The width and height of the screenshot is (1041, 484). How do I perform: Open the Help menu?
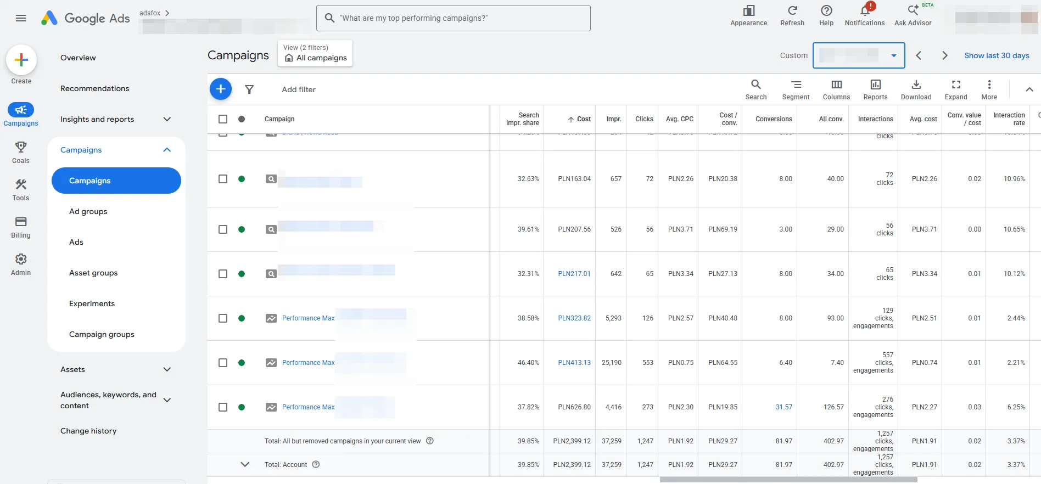[x=826, y=16]
